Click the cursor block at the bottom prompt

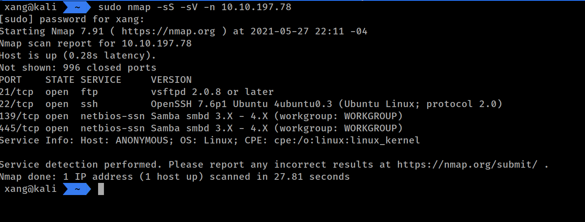tap(101, 189)
